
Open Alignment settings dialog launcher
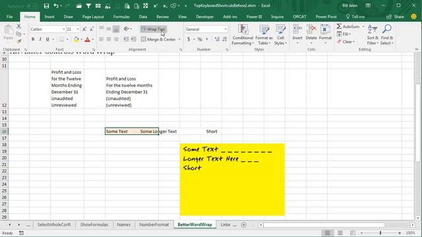(181, 50)
